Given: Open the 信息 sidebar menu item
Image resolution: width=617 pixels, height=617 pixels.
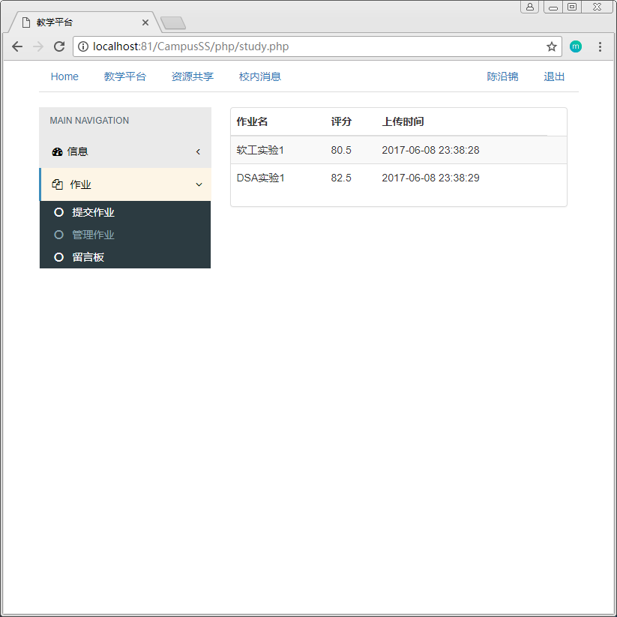Looking at the screenshot, I should 125,151.
